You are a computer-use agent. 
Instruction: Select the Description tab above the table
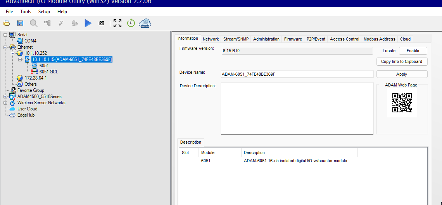[x=190, y=142]
